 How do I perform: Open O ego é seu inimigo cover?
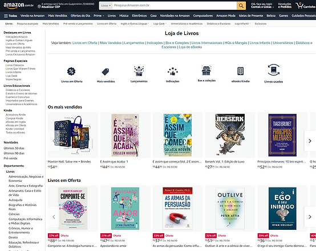coord(282,208)
